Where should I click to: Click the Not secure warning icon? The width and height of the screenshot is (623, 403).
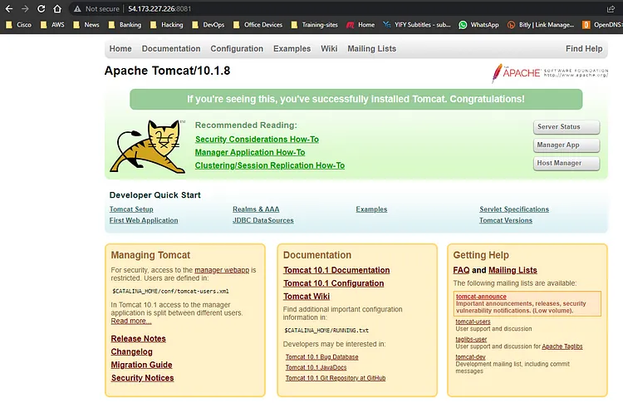pos(77,9)
